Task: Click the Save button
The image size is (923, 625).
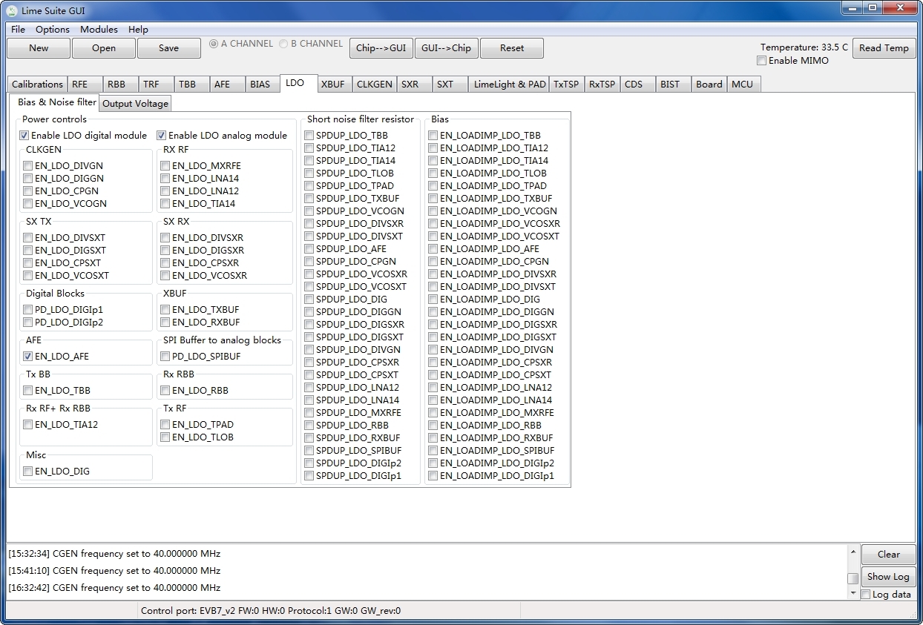Action: tap(168, 48)
